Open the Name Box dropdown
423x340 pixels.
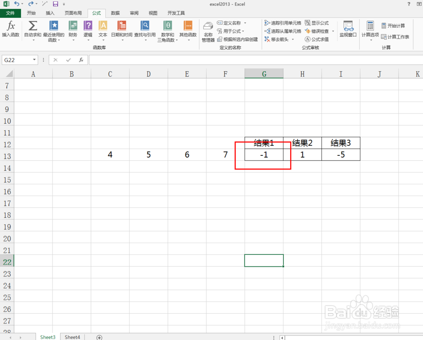(35, 60)
